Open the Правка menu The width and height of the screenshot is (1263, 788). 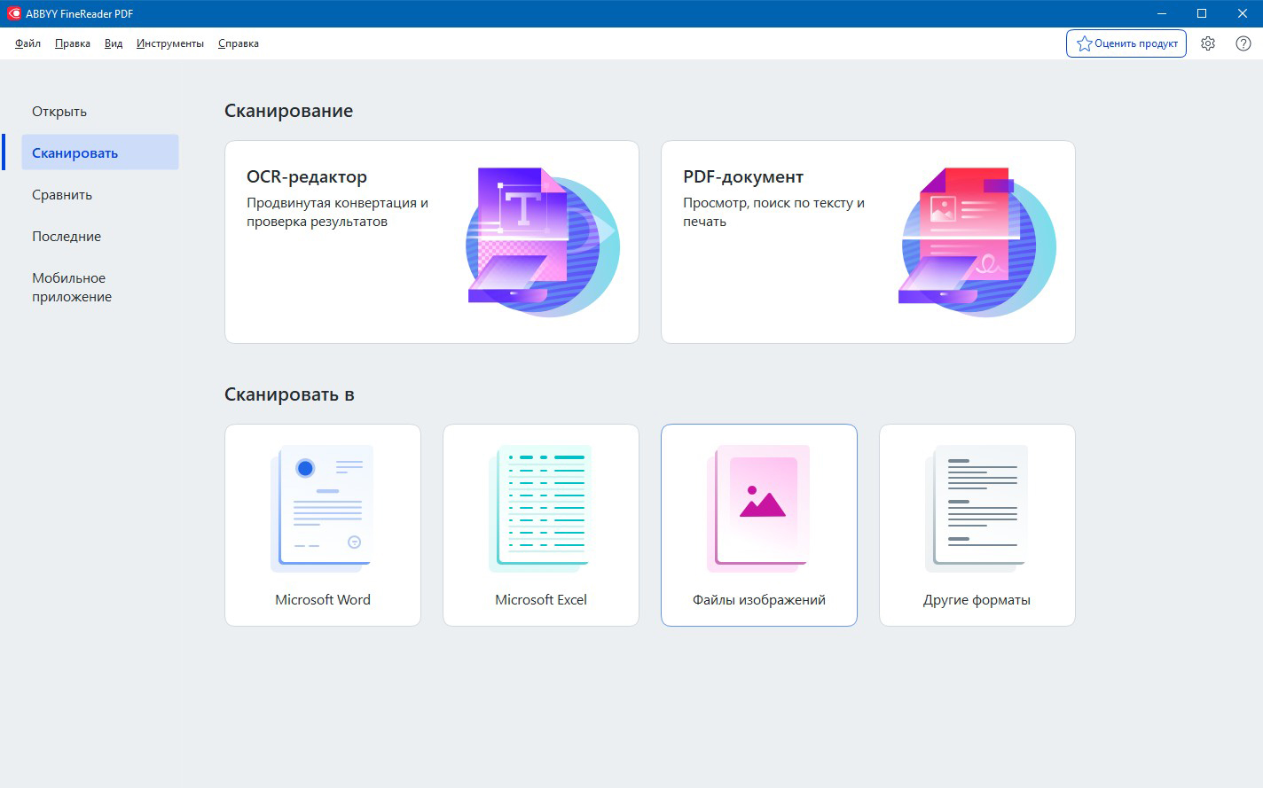click(x=73, y=43)
